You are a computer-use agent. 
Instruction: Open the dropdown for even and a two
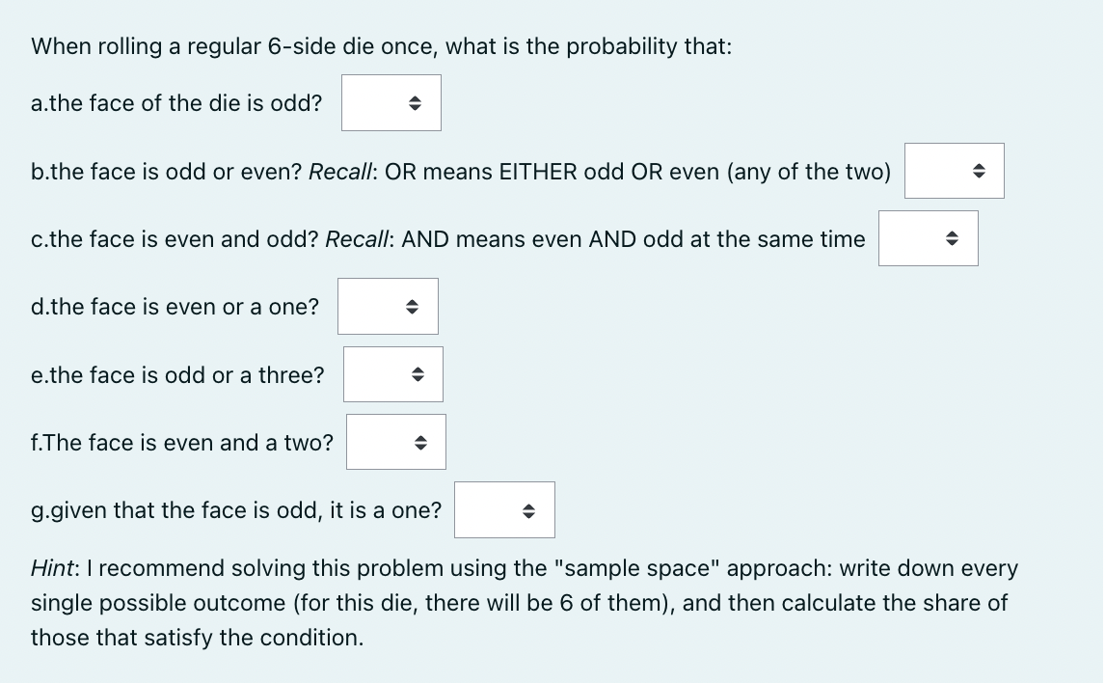tap(395, 441)
